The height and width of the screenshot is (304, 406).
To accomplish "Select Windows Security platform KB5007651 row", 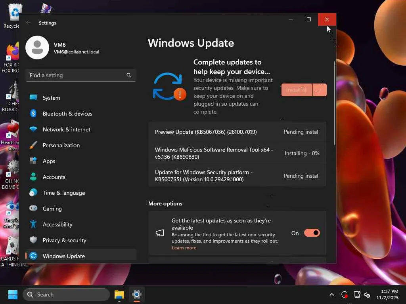I will pyautogui.click(x=237, y=175).
